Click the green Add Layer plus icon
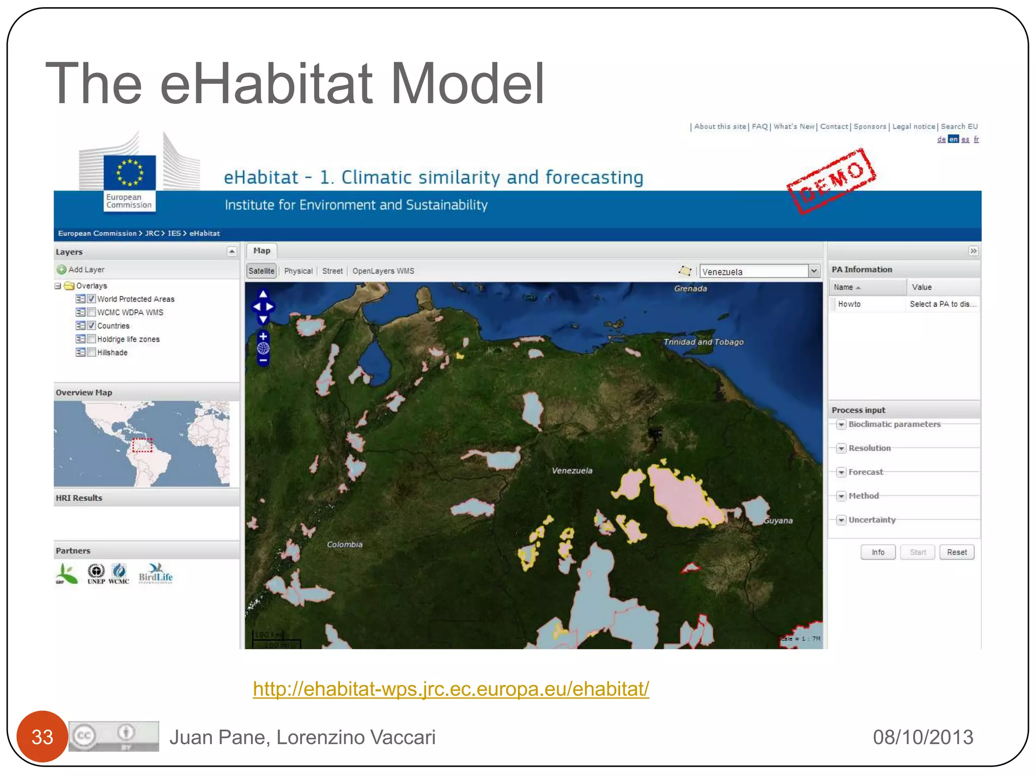Viewport: 1036px width, 777px height. click(x=62, y=270)
